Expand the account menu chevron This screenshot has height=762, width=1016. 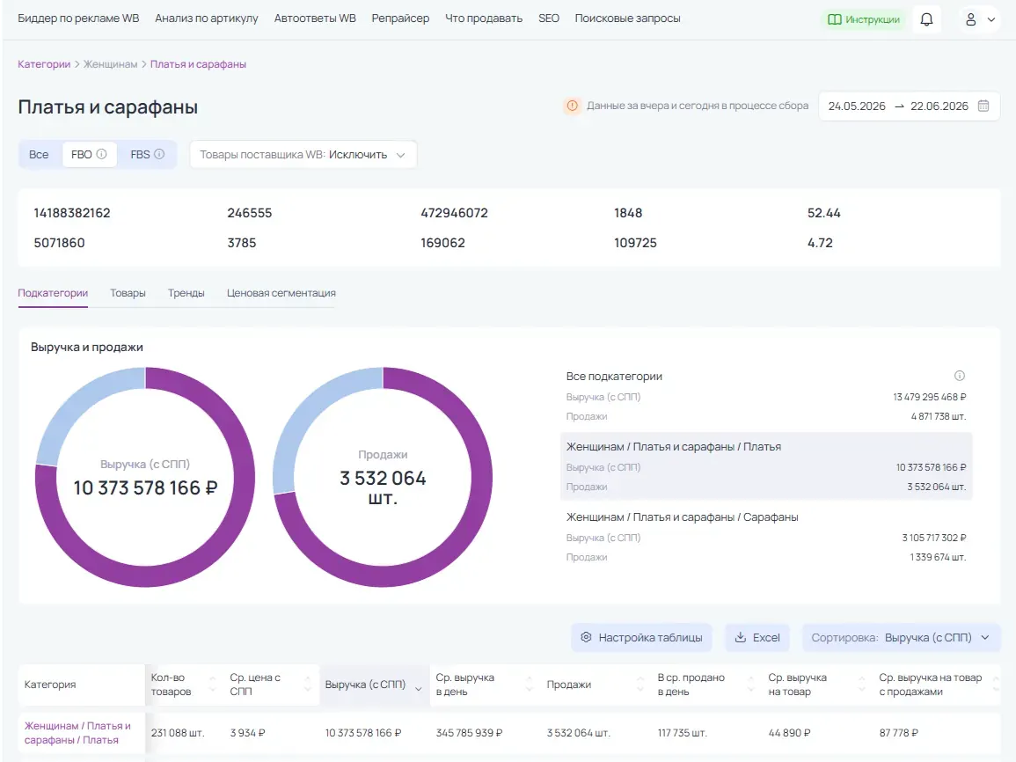click(x=991, y=19)
